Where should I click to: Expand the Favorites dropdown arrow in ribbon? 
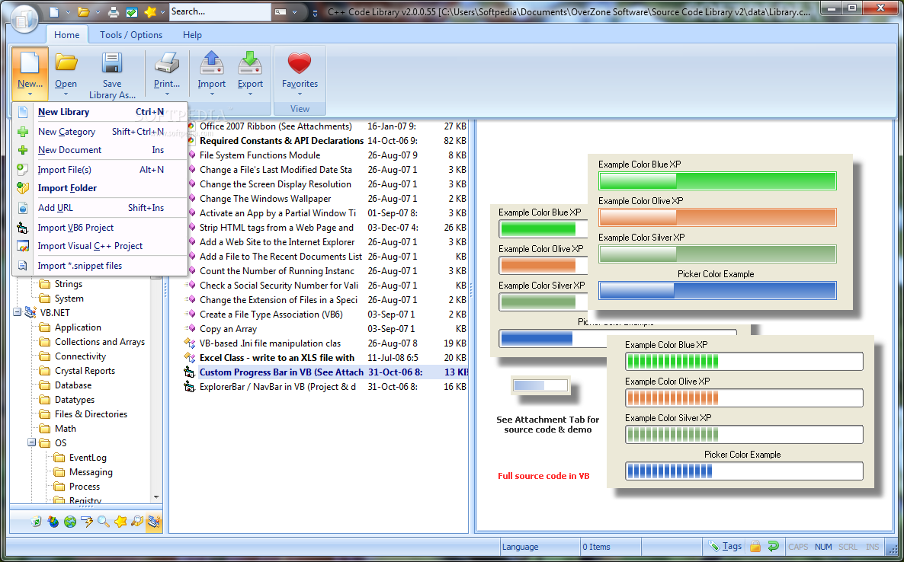click(300, 94)
